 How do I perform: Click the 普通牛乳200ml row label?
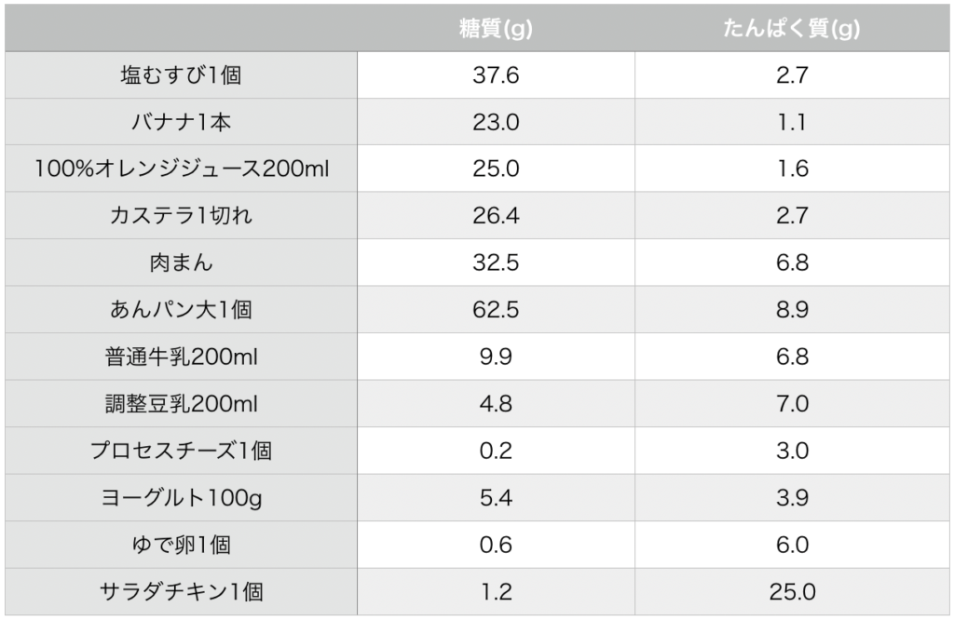click(182, 357)
